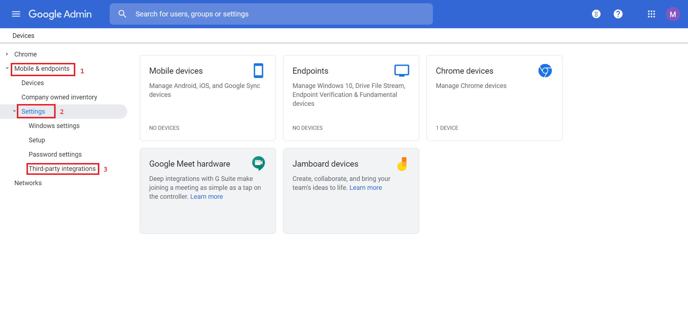Collapse the Mobile & endpoints arrow
The image size is (688, 335).
(x=7, y=68)
